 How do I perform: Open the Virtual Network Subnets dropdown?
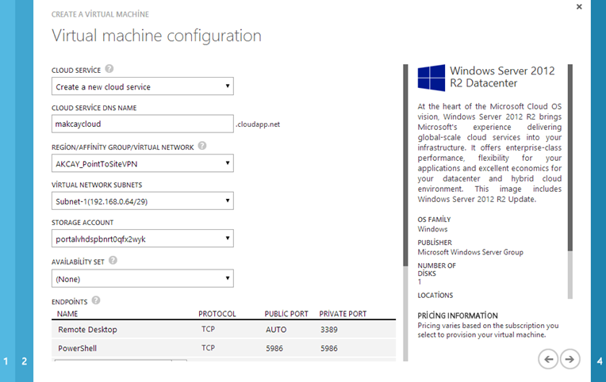(x=143, y=201)
